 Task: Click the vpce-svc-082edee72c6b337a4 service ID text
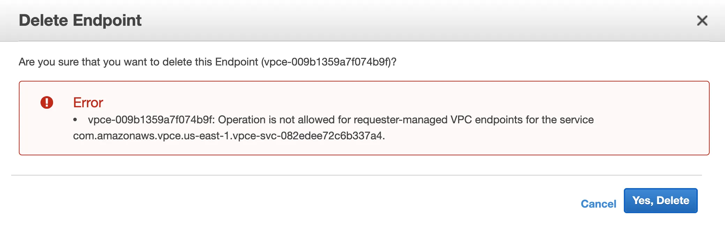[308, 136]
